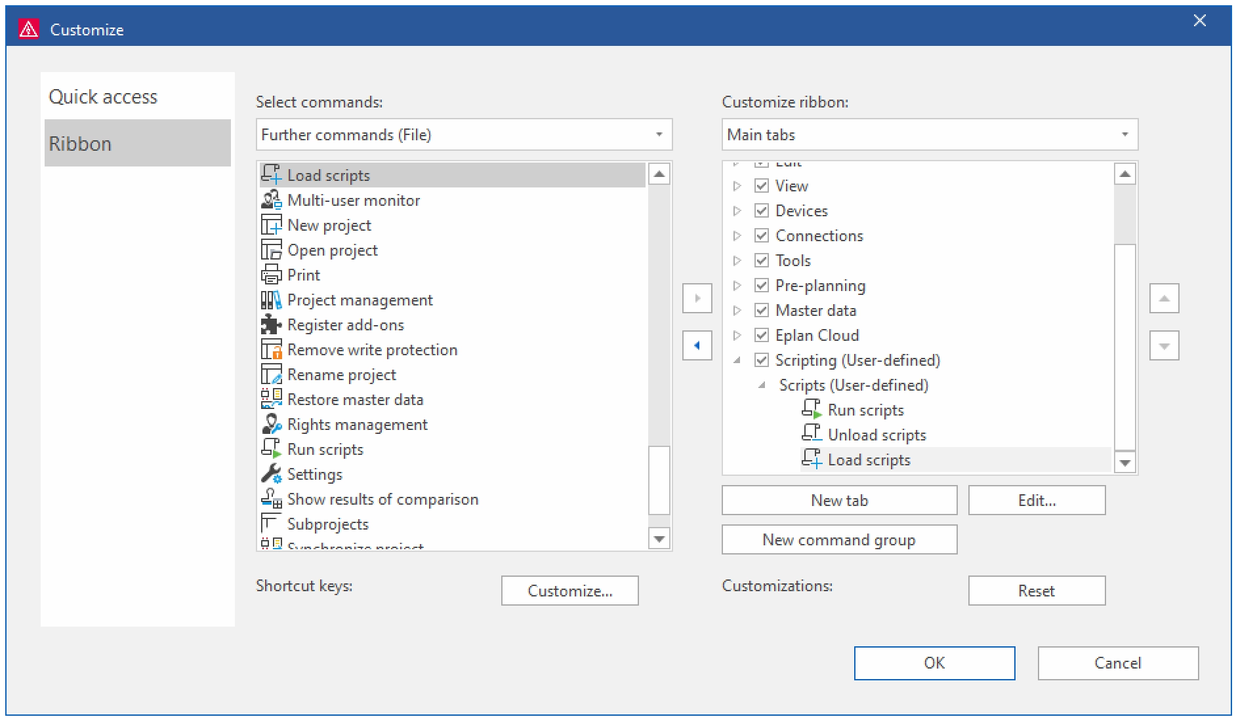Click the Open project icon
1236x721 pixels.
(271, 249)
